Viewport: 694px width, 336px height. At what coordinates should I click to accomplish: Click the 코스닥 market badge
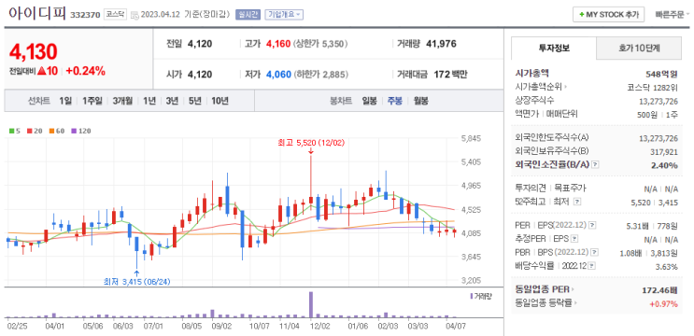[115, 15]
